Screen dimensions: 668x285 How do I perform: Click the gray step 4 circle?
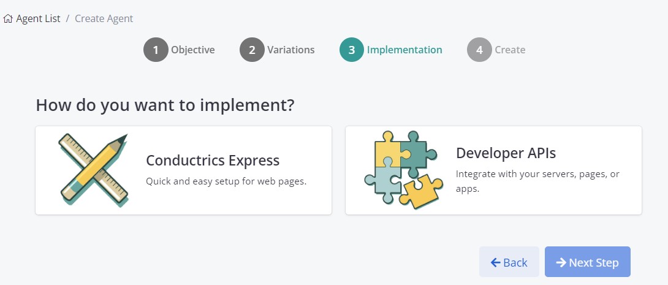[480, 50]
